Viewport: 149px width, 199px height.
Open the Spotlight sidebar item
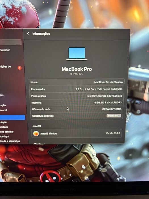[x=5, y=136]
